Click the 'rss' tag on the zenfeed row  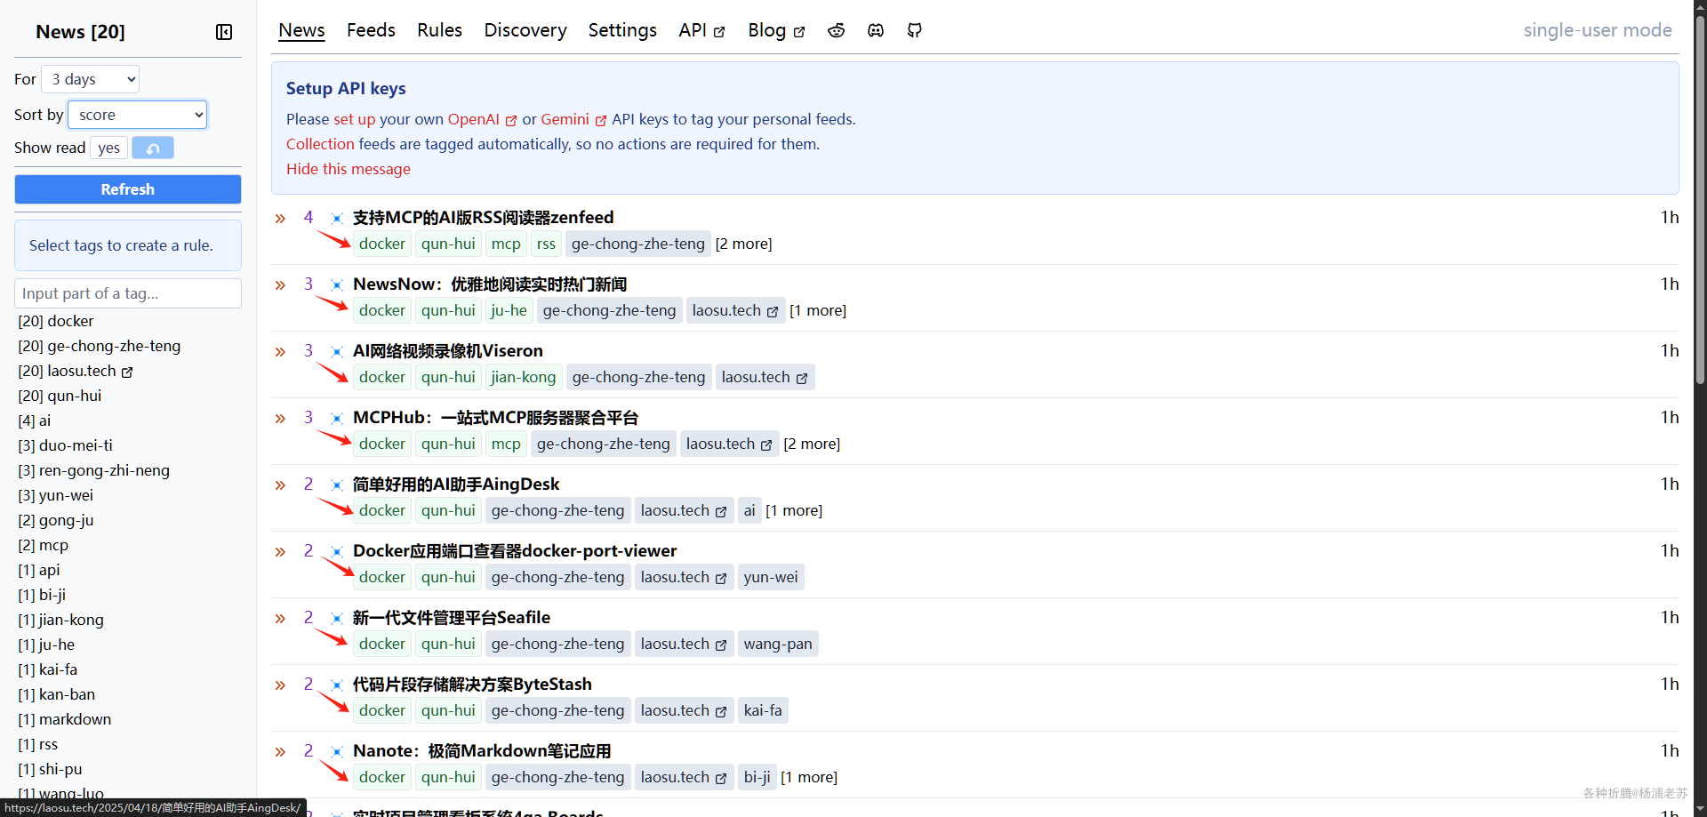[x=546, y=244]
